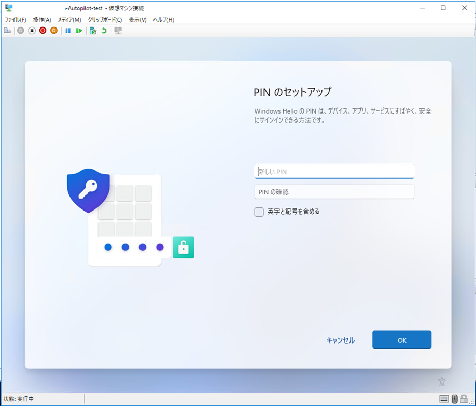Image resolution: width=476 pixels, height=406 pixels.
Task: Revert the VM with the green arrow icon
Action: [x=104, y=31]
